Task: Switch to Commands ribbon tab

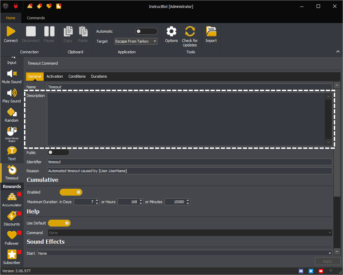Action: tap(36, 18)
